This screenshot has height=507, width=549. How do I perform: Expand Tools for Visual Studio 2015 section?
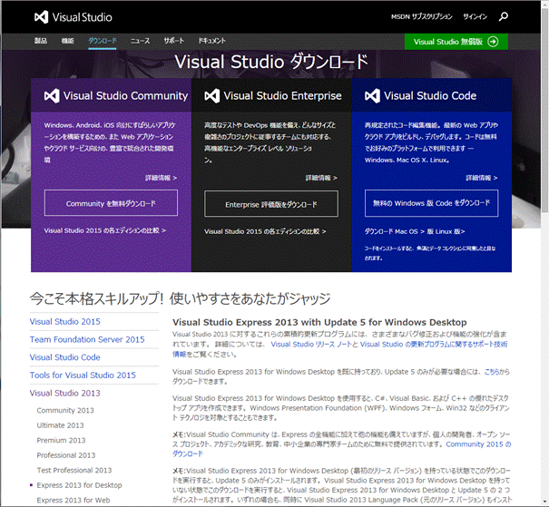point(83,375)
